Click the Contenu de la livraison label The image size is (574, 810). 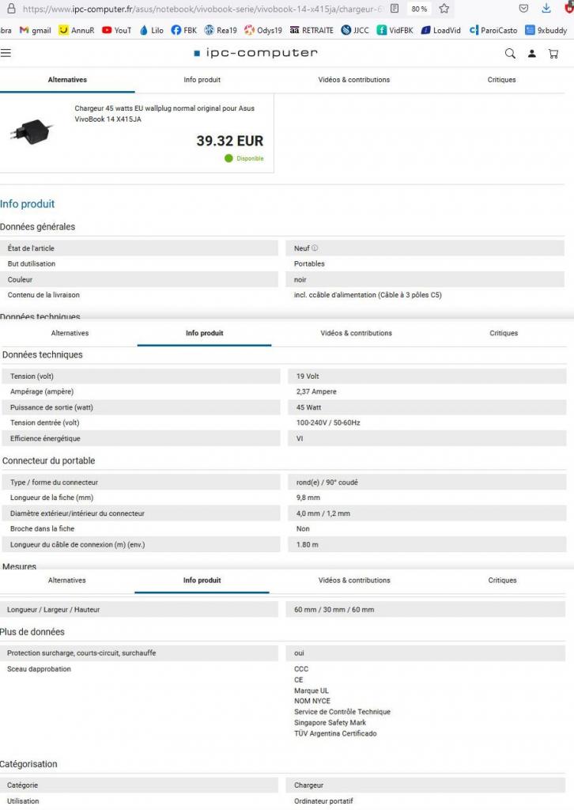pos(43,295)
